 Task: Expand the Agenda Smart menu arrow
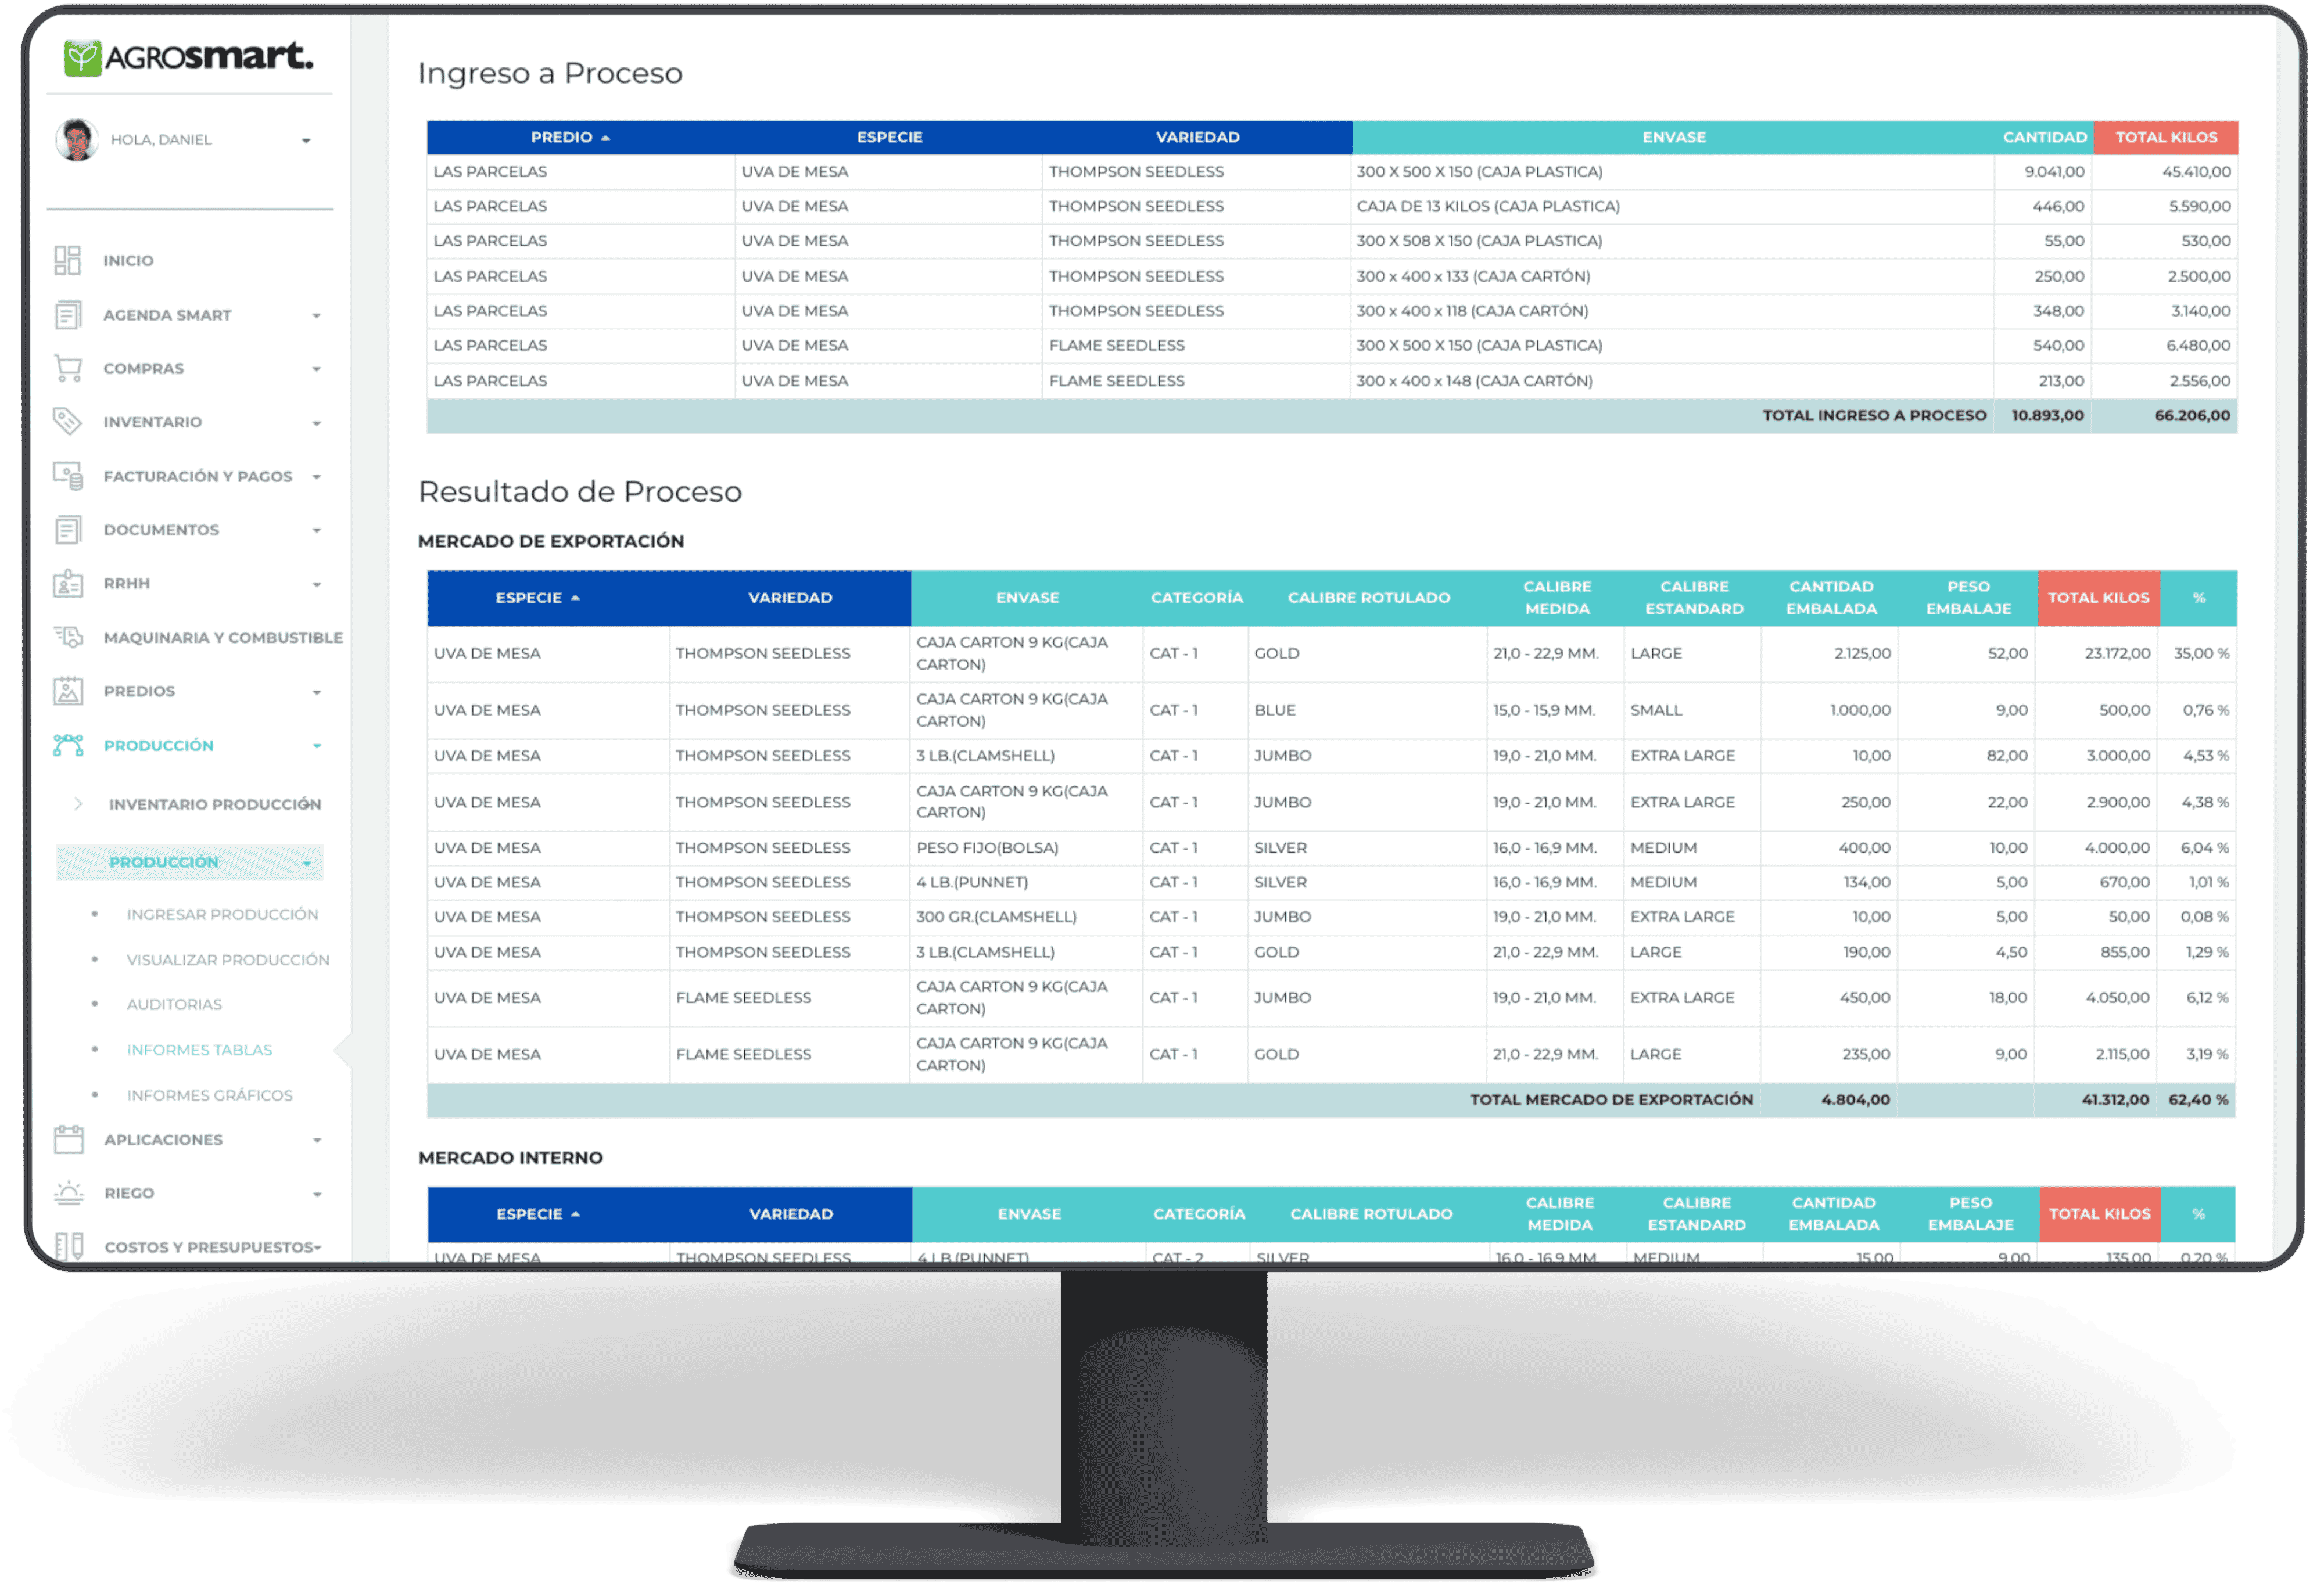coord(316,316)
